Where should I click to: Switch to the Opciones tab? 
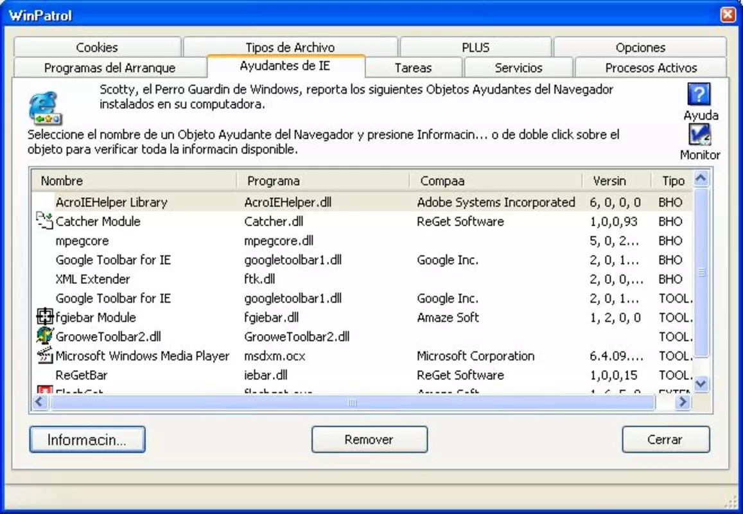pyautogui.click(x=640, y=47)
